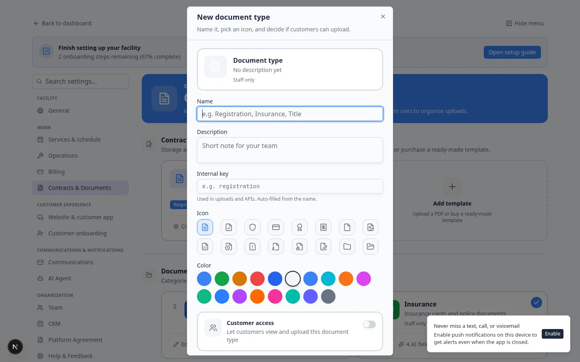Select the image file icon option
This screenshot has width=580, height=362.
(x=371, y=227)
